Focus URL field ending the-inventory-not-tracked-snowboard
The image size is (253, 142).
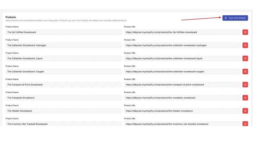coord(182,124)
